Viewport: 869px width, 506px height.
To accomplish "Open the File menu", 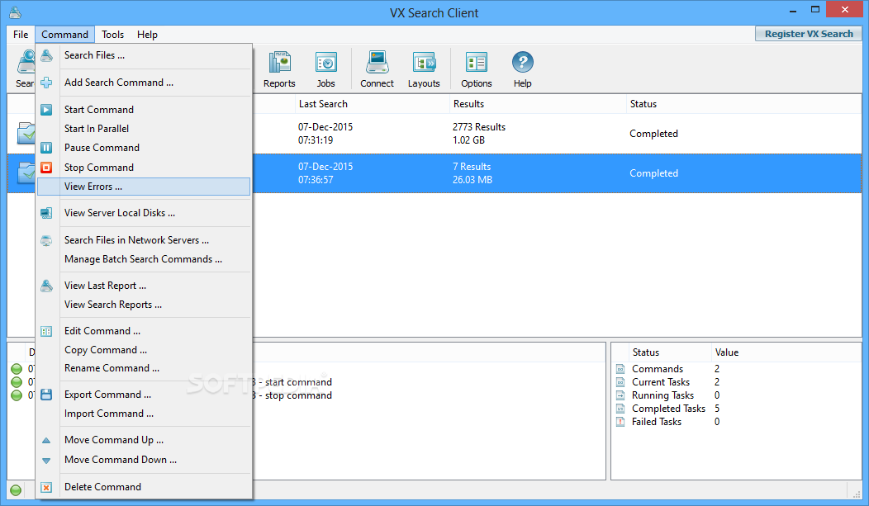I will [21, 35].
